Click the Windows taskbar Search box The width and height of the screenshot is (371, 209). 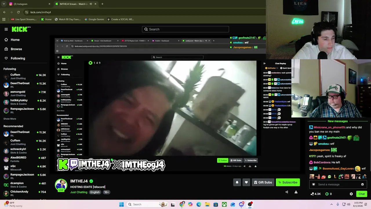pos(148,204)
